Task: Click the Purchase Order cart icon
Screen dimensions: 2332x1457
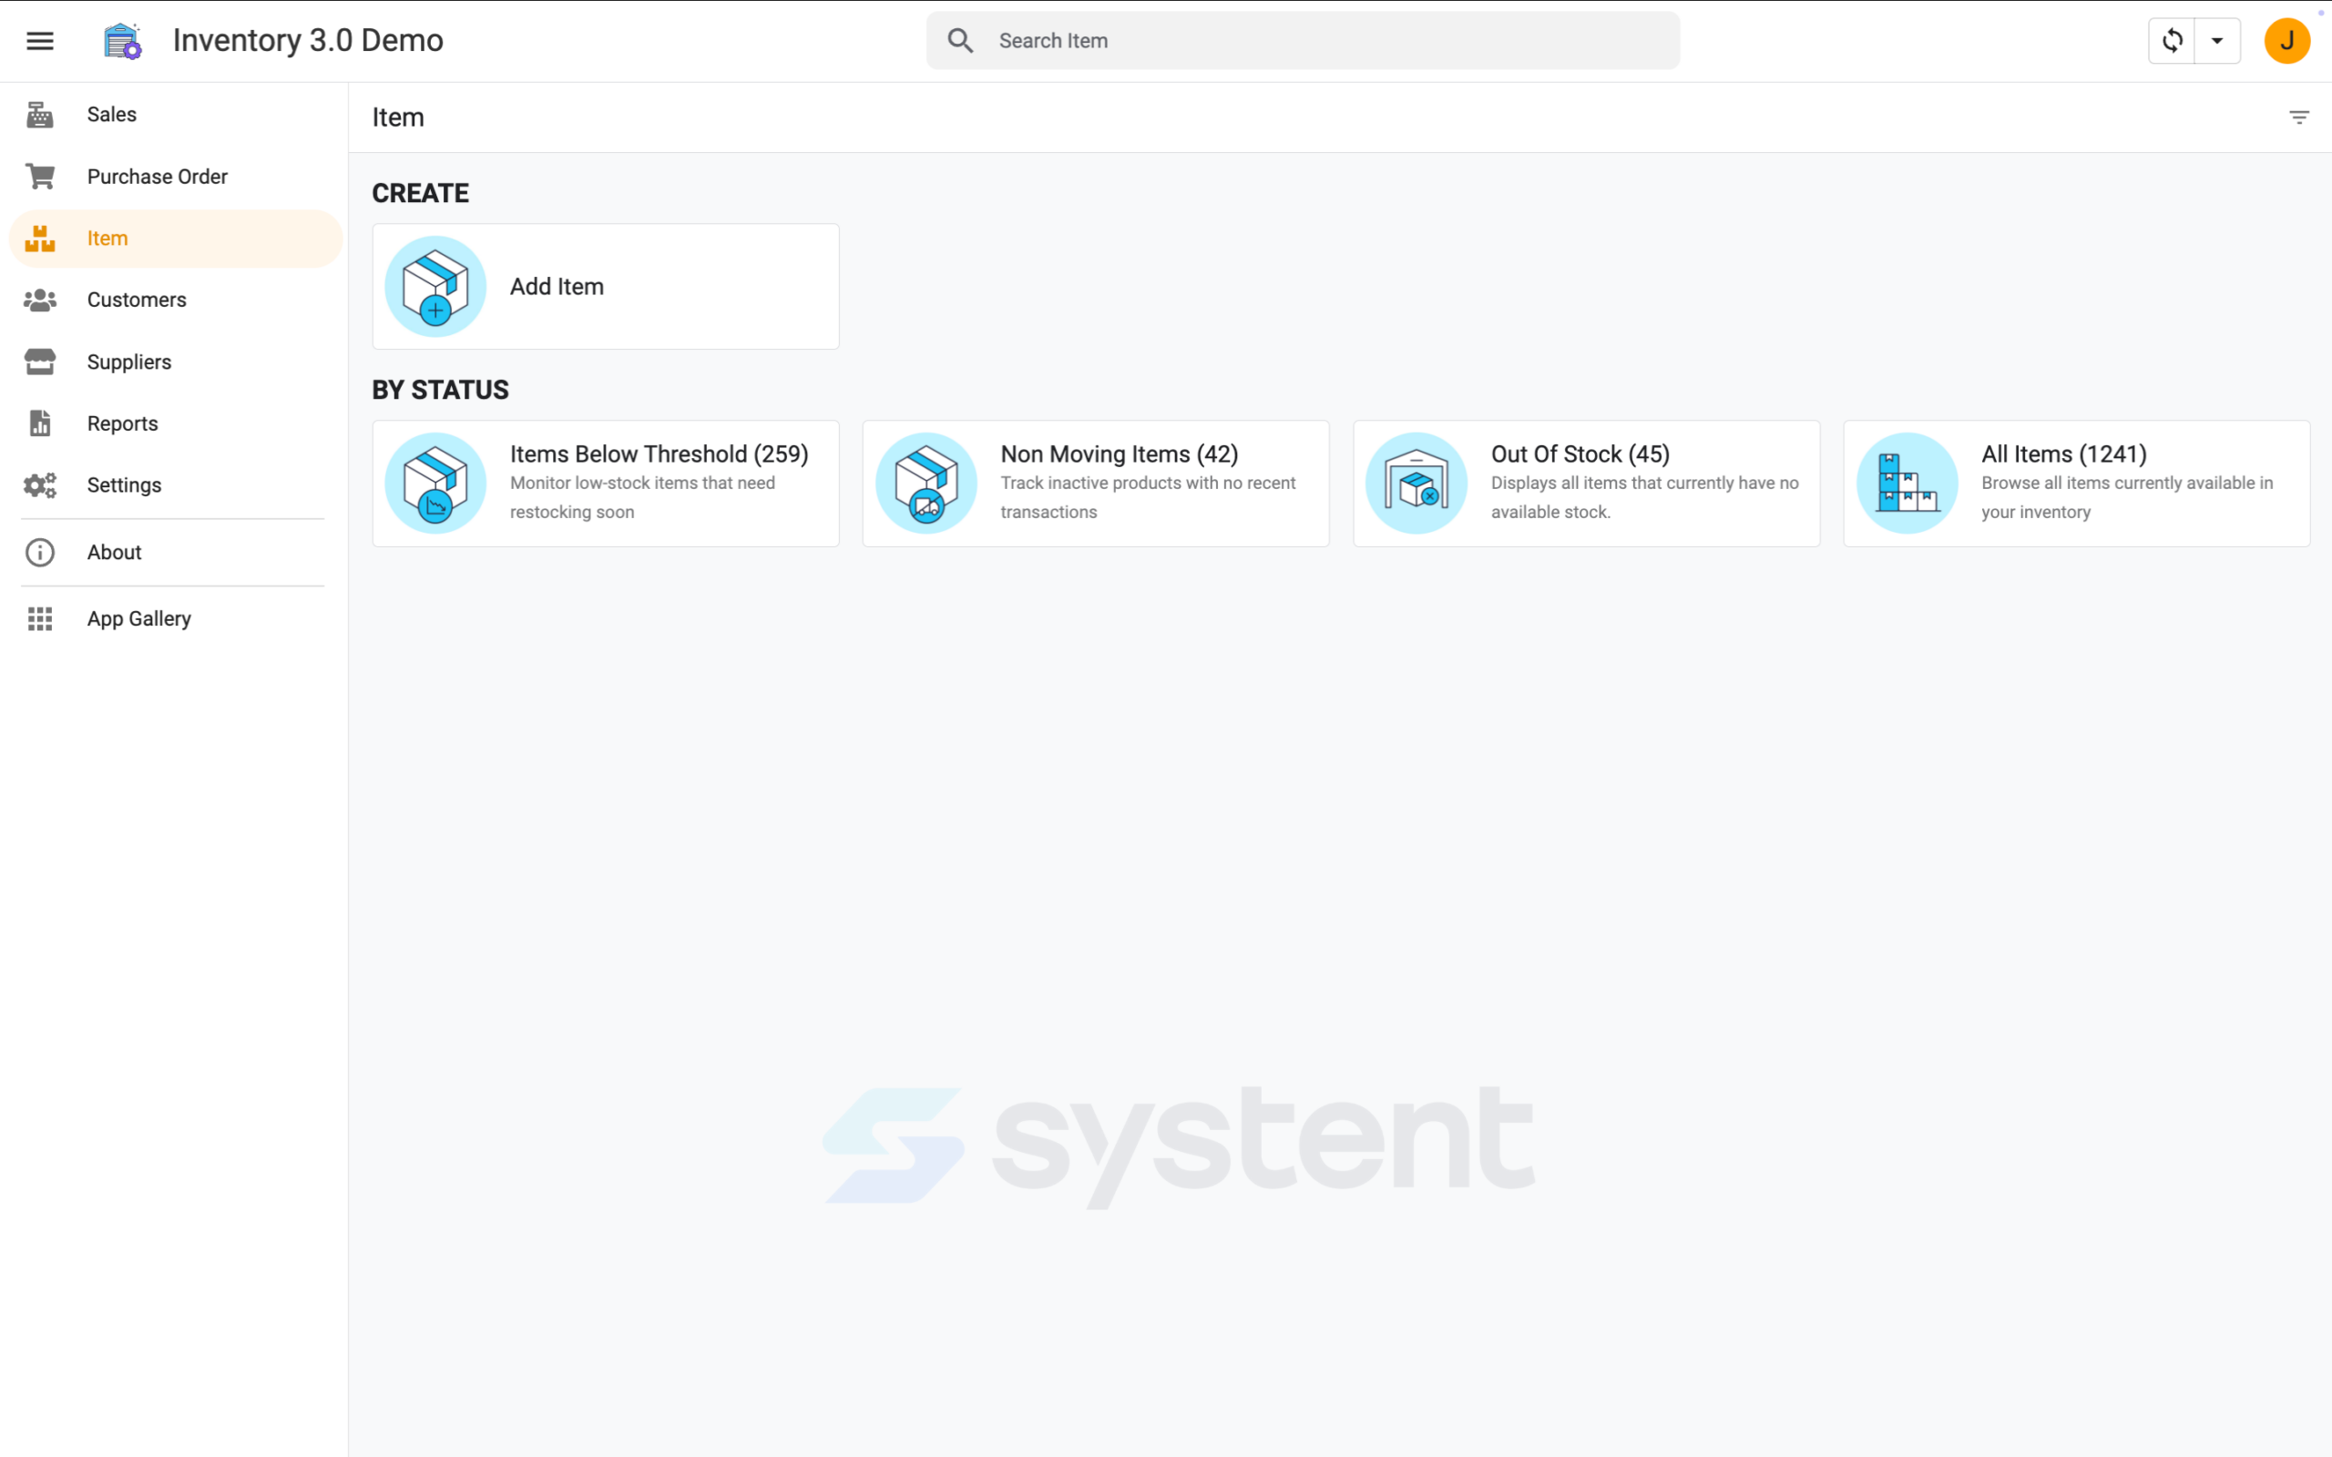Action: 39,177
